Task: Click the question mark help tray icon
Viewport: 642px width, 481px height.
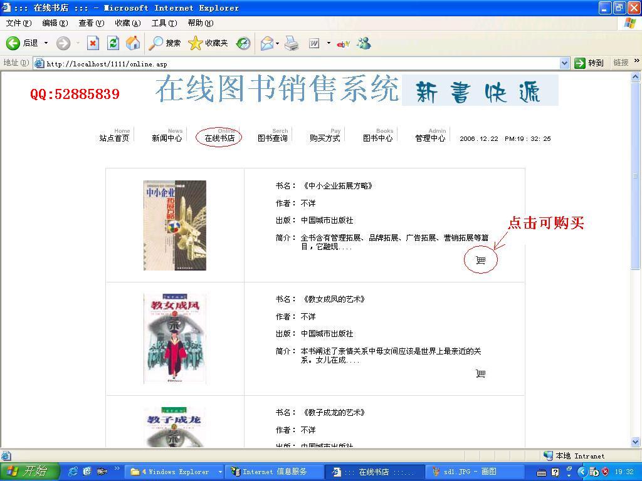Action: point(555,472)
